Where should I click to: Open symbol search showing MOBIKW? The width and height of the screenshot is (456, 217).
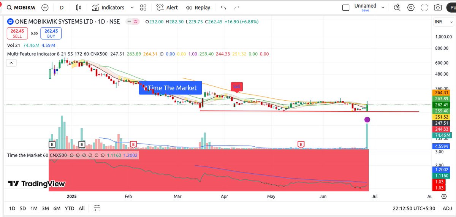21,8
